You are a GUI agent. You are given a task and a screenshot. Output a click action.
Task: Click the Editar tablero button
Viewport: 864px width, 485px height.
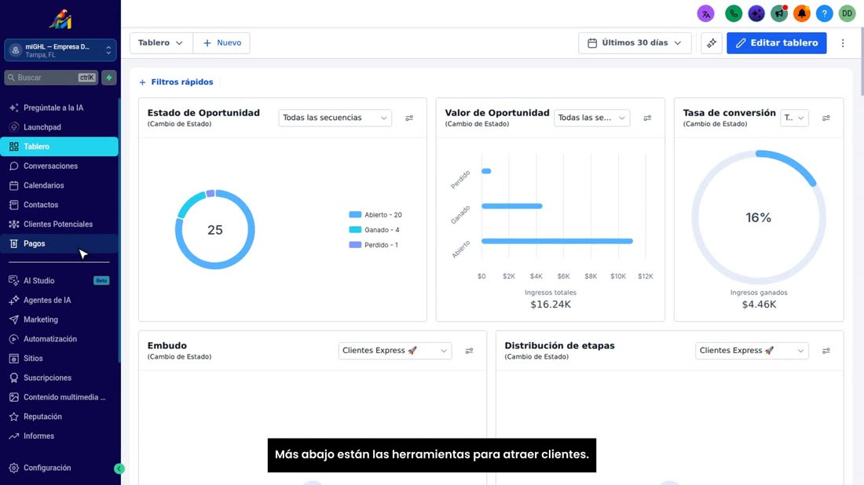(x=776, y=43)
